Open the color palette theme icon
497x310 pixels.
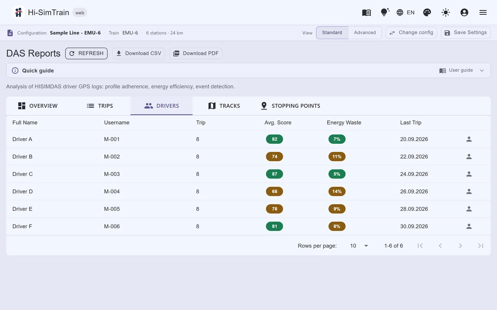(427, 12)
